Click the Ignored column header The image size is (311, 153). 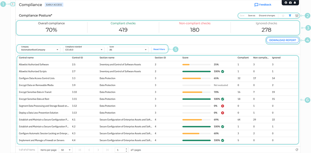point(276,58)
